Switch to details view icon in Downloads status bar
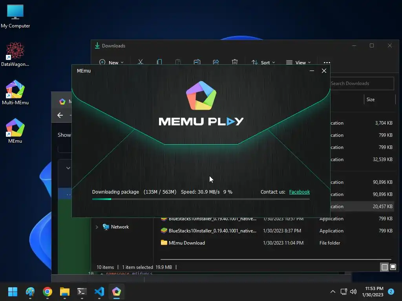Viewport: 402px width, 301px height. 384,267
